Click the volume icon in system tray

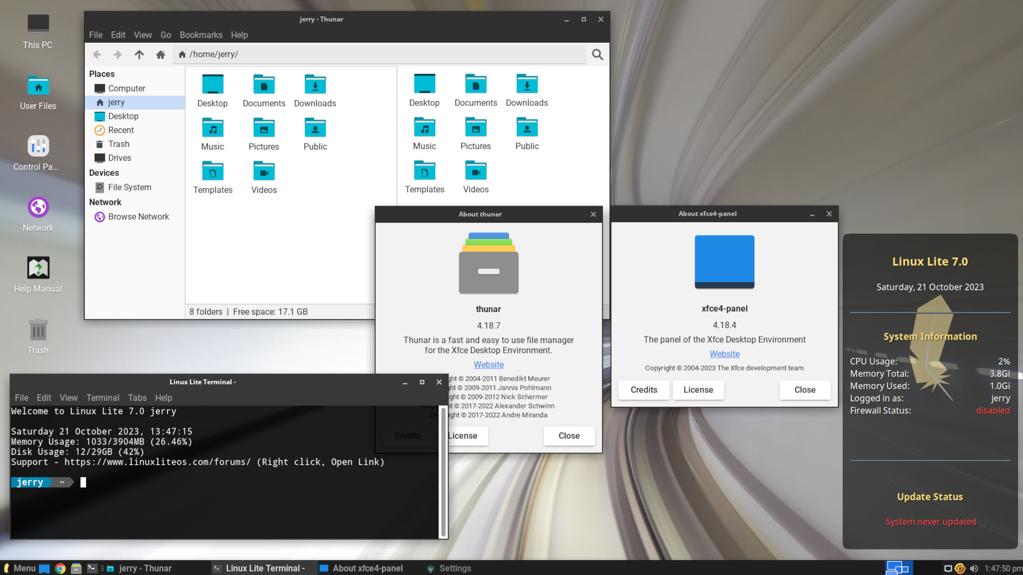click(973, 568)
